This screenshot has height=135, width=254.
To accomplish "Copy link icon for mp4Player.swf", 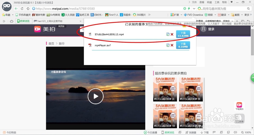I will (x=168, y=45).
